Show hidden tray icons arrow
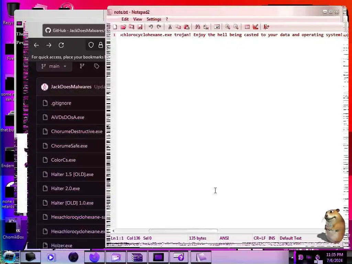The height and width of the screenshot is (264, 352). tap(292, 257)
